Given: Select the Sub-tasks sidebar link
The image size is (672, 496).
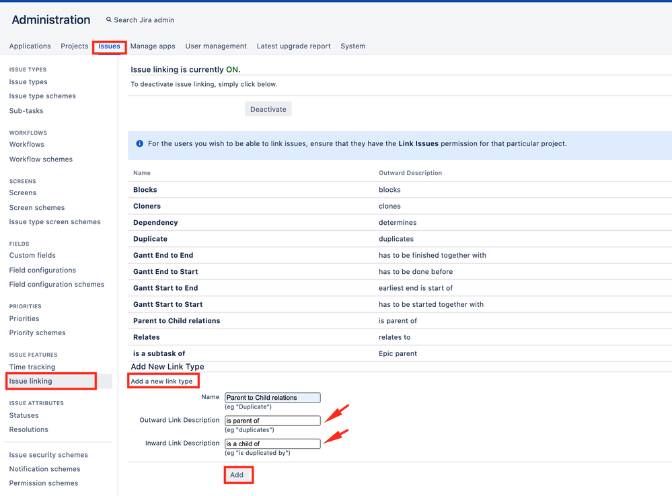Looking at the screenshot, I should coord(26,110).
